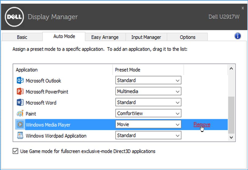
Task: Open the Options tab
Action: pos(187,37)
